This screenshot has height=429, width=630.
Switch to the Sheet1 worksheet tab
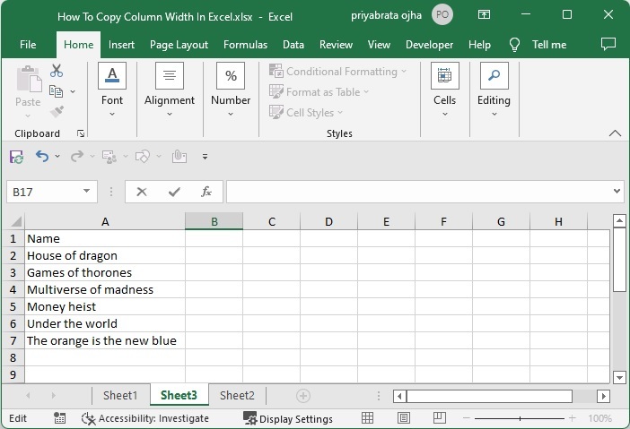120,395
